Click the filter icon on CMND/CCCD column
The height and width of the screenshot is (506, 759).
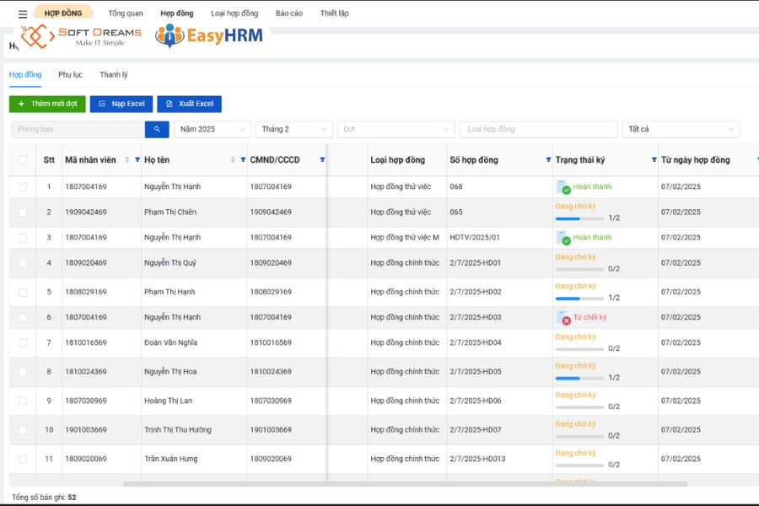click(322, 159)
